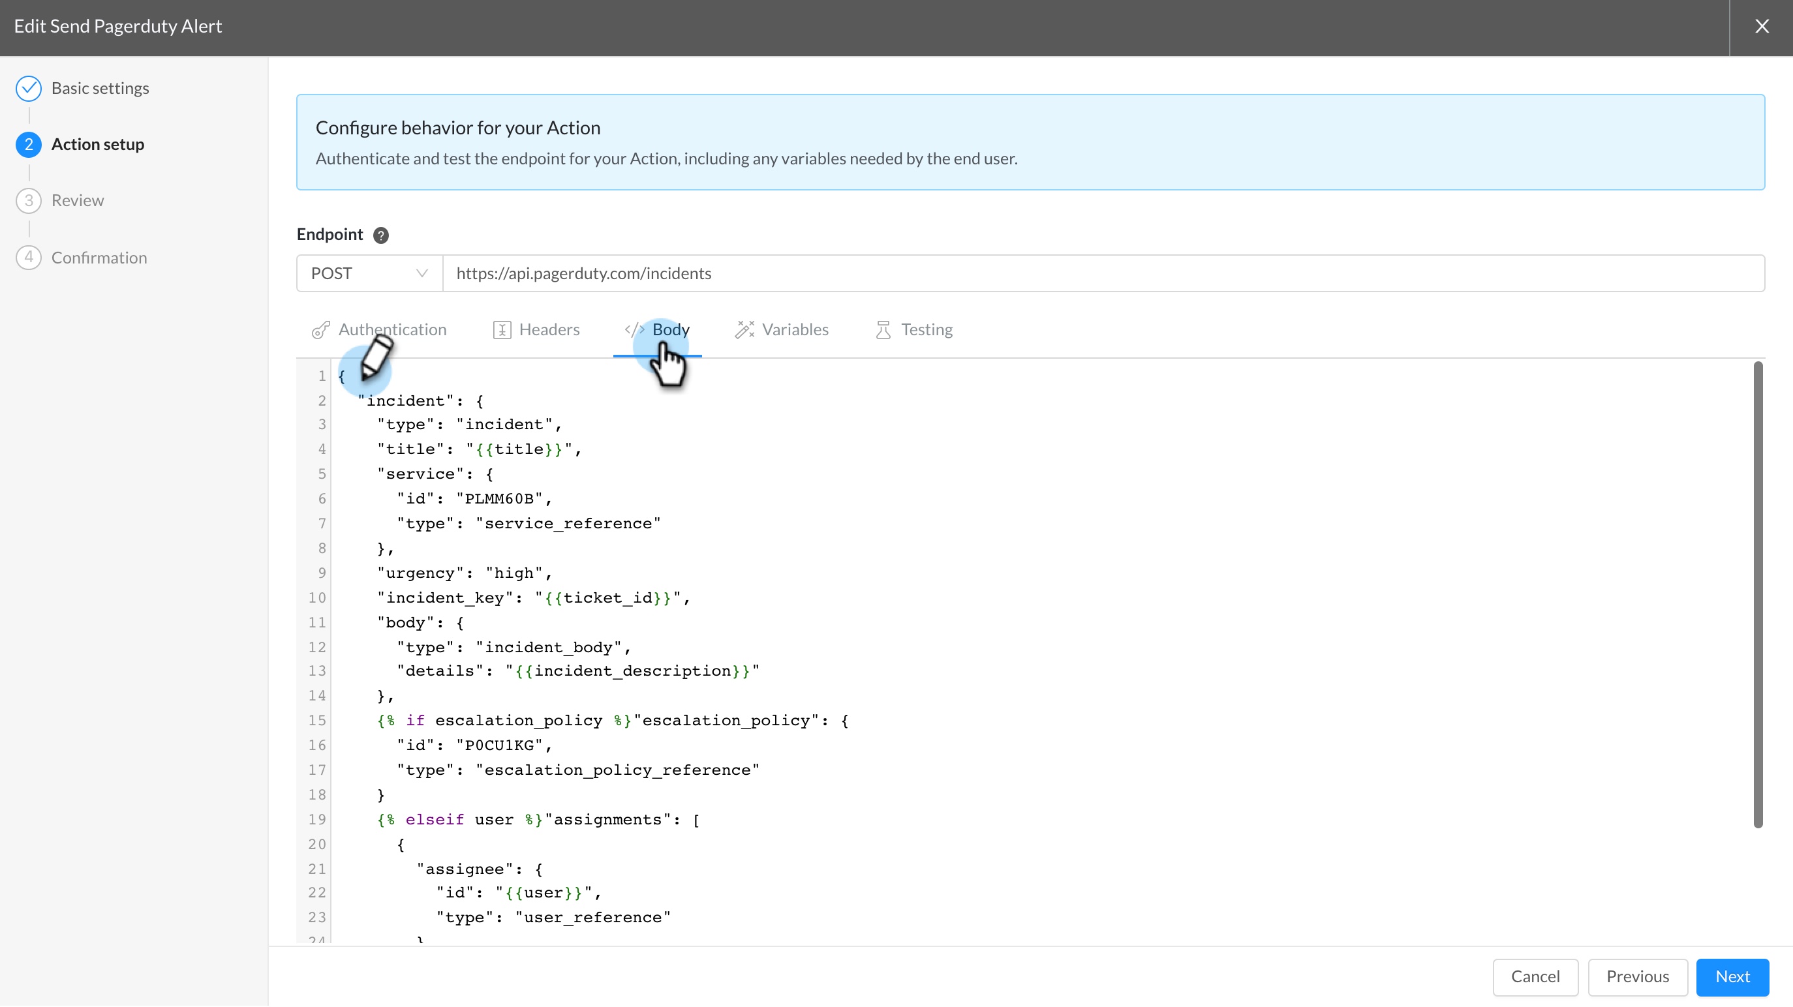Click the "details": "{{incident_description}}" line
Viewport: 1793px width, 1007px height.
click(x=577, y=672)
